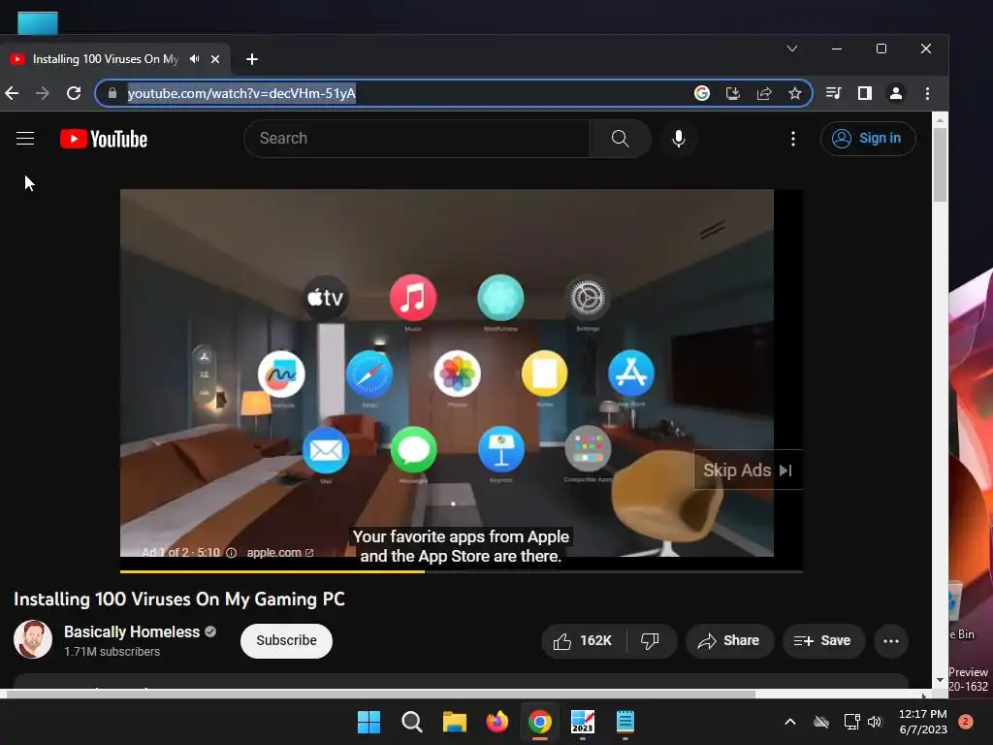Click the vertical page scrollbar thumb
Screen dimensions: 993x745
[940, 165]
